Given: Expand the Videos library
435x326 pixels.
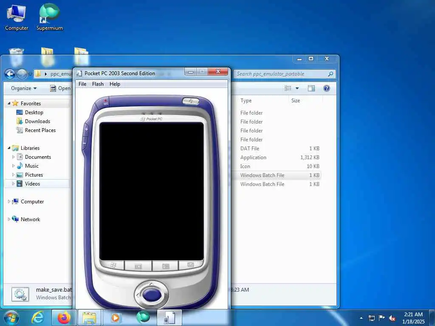Looking at the screenshot, I should click(x=13, y=183).
